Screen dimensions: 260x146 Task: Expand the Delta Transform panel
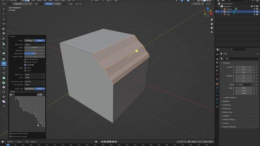click(230, 98)
